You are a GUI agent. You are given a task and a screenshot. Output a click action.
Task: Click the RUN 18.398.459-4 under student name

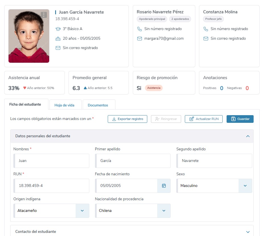coord(67,19)
